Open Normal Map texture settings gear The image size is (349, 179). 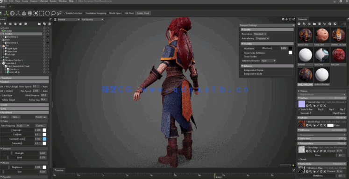pos(307,106)
